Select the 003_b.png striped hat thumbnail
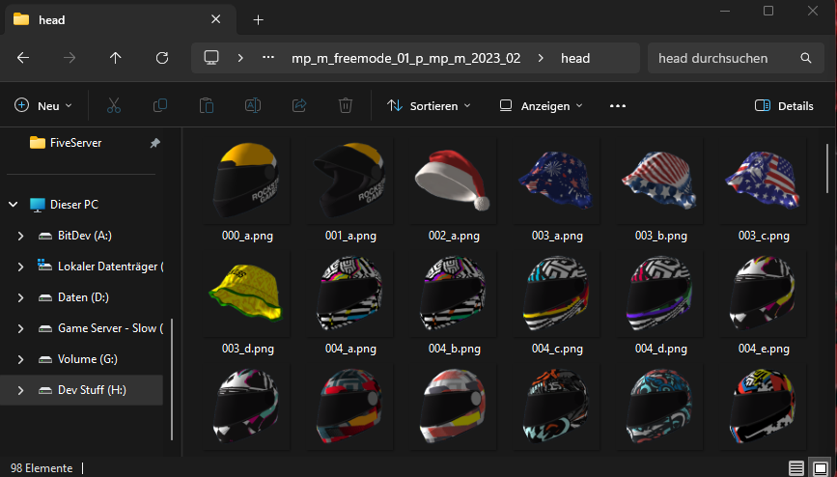This screenshot has width=837, height=477. pos(660,181)
